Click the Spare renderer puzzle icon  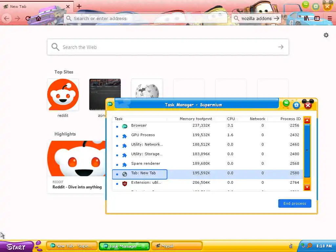tap(124, 165)
